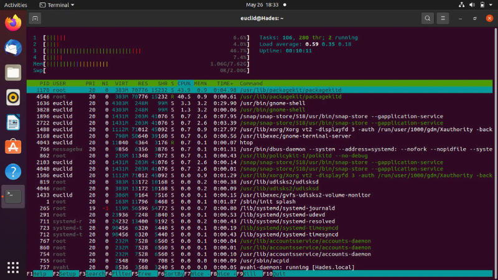Open the Help icon in dock
This screenshot has width=498, height=280.
coord(13,172)
